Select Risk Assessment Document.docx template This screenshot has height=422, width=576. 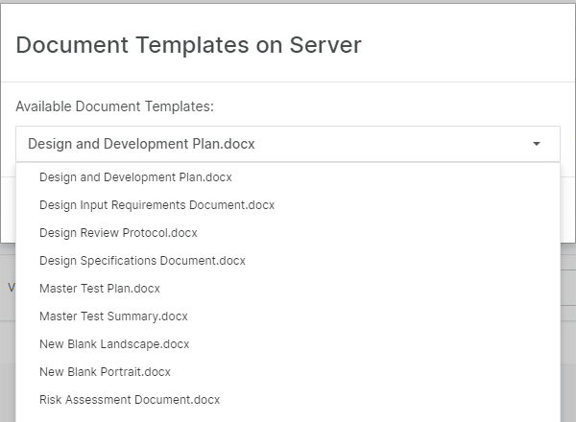point(130,399)
